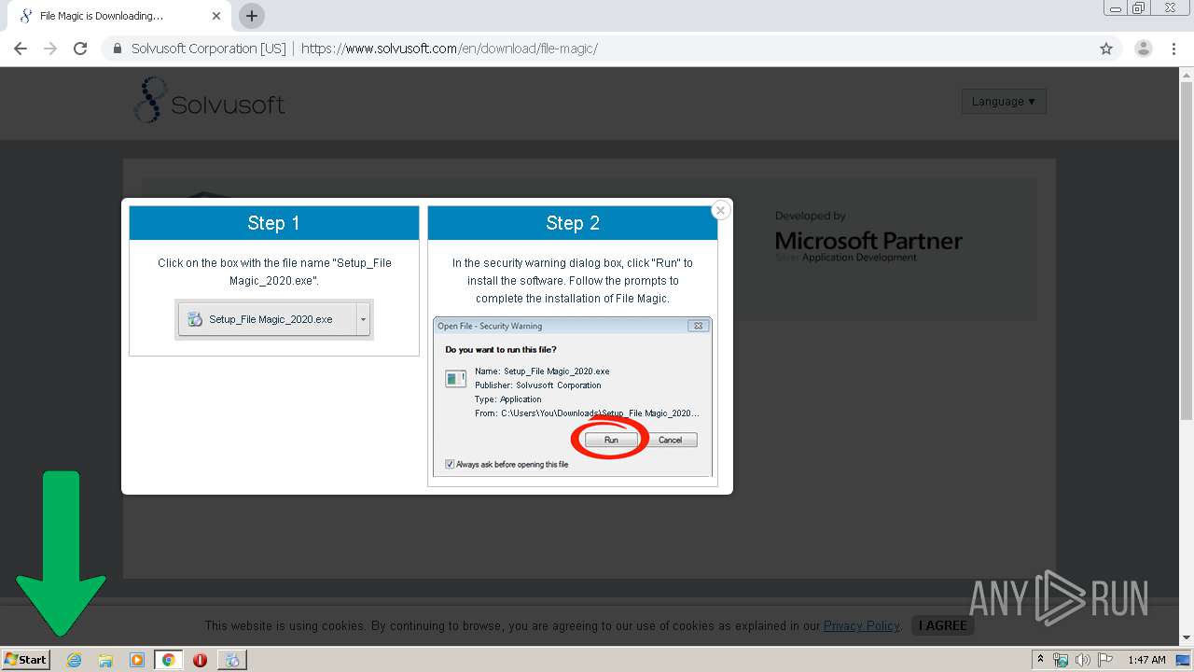This screenshot has height=672, width=1194.
Task: Click I AGREE cookie button
Action: coord(942,625)
